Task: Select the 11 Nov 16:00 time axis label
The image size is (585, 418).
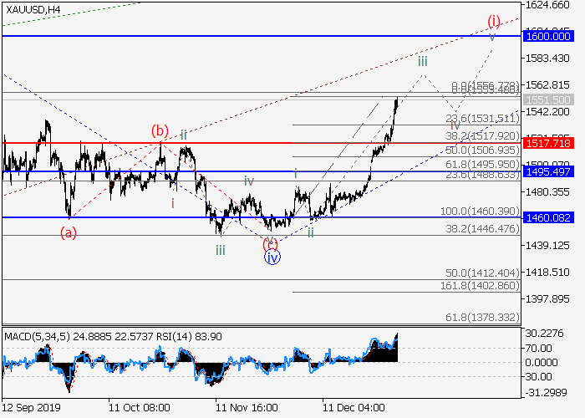Action: click(x=247, y=407)
